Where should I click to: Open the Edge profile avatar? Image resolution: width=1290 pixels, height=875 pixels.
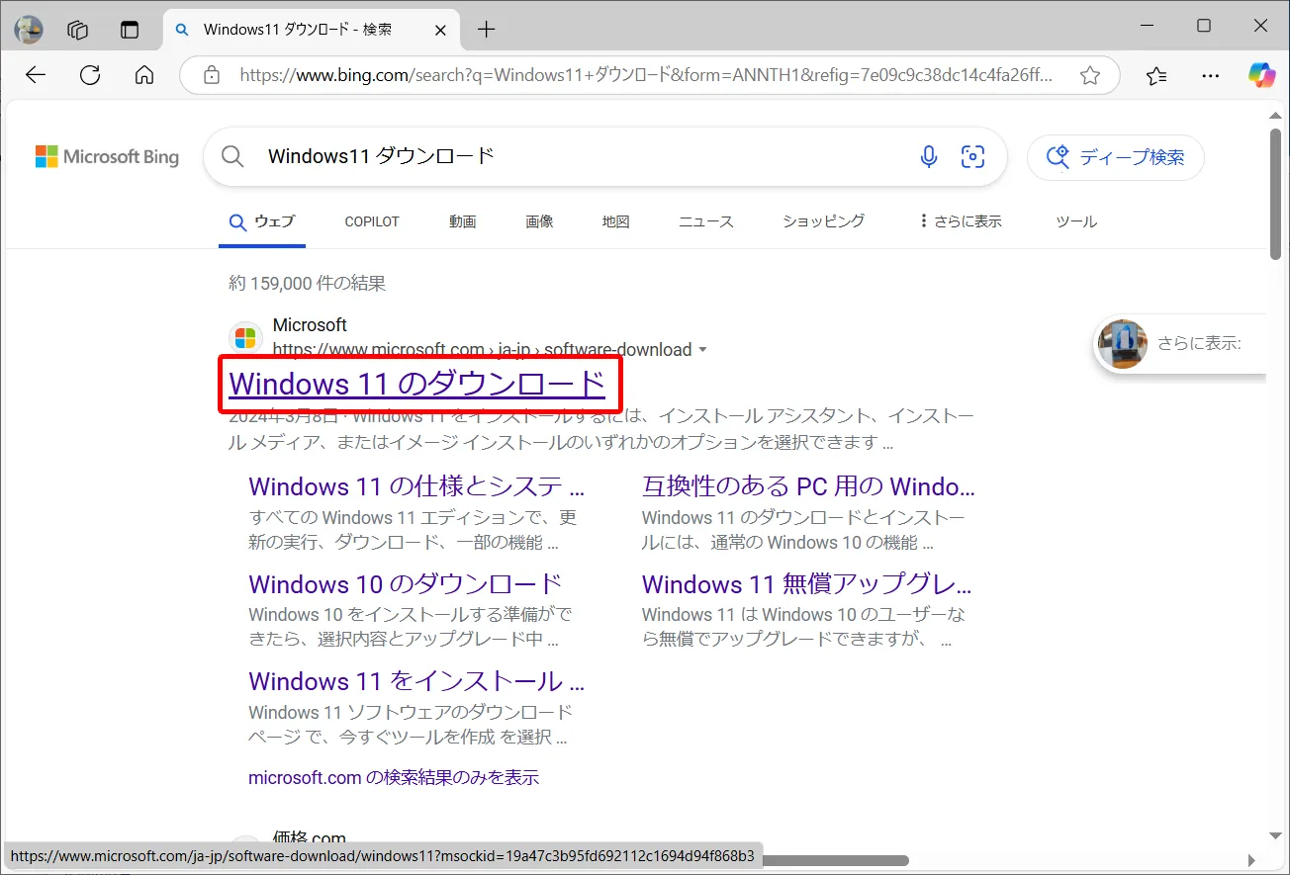click(x=28, y=30)
